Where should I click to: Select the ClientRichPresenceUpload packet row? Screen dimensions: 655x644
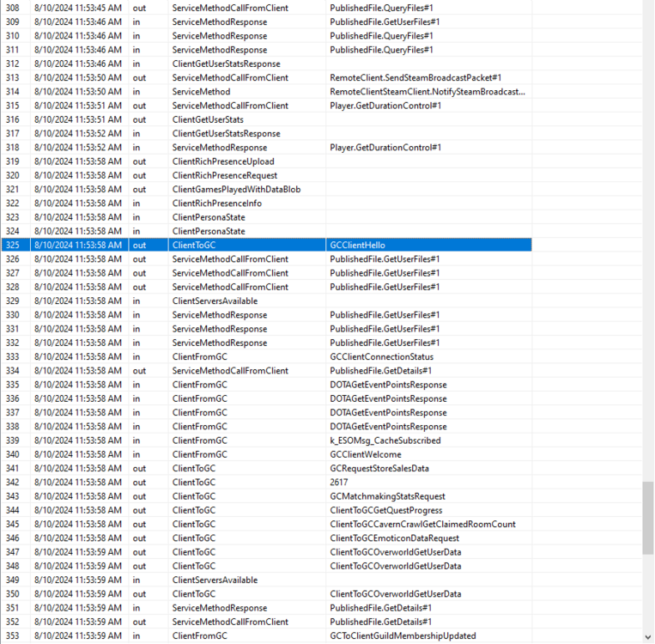[x=223, y=161]
